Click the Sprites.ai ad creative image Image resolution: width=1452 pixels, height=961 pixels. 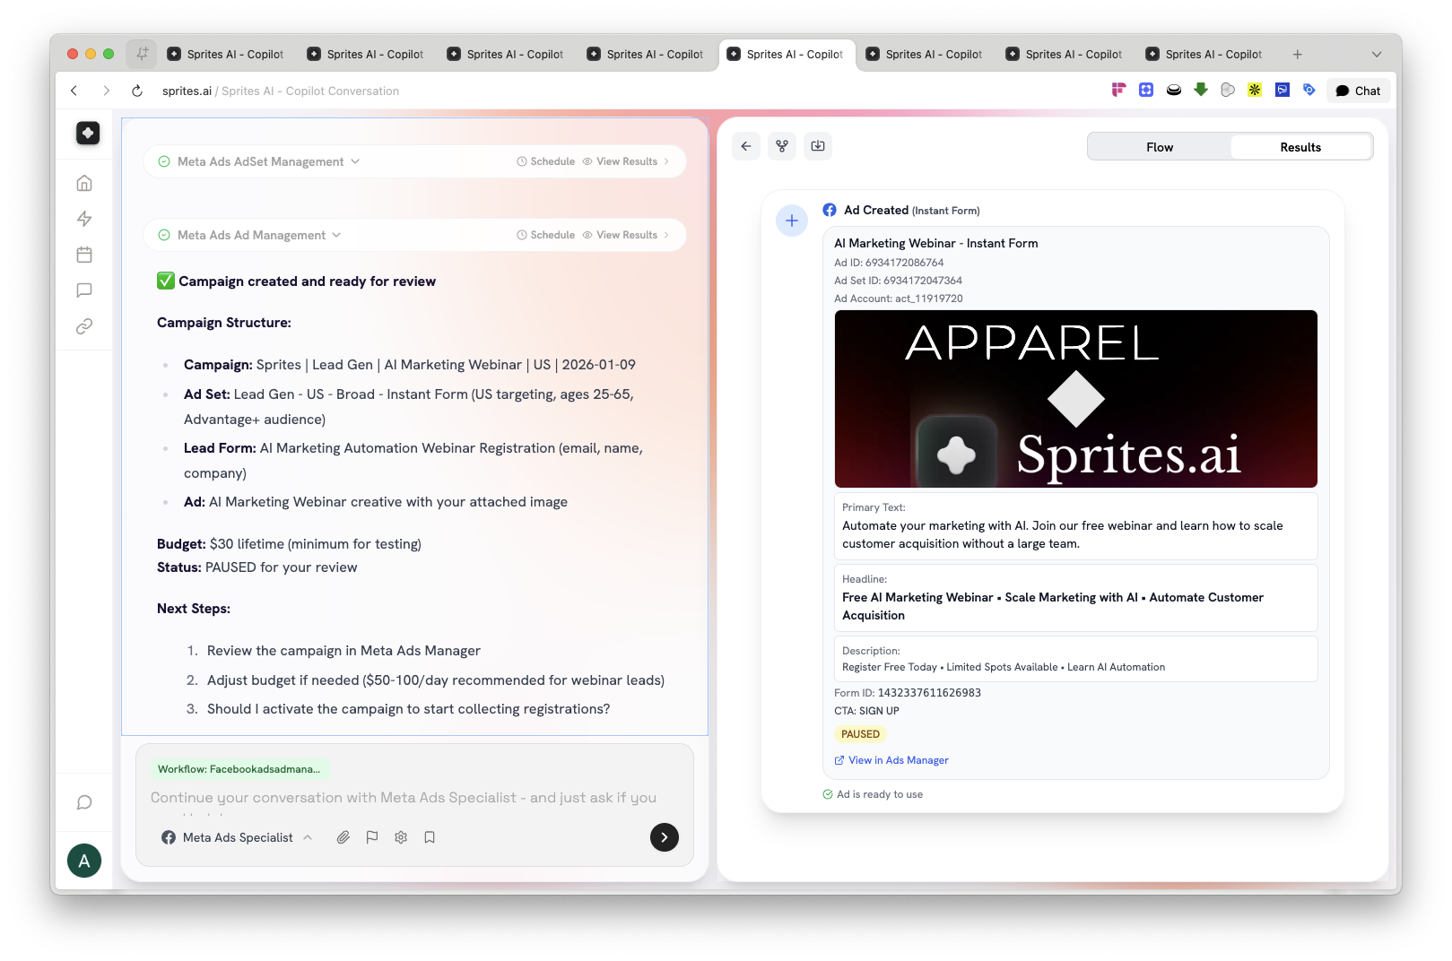tap(1075, 399)
